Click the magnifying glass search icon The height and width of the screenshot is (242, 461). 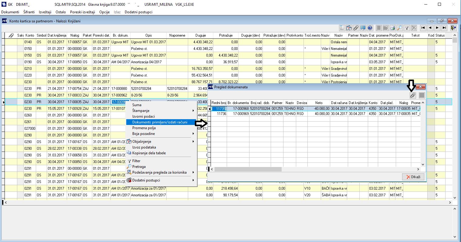point(400,28)
